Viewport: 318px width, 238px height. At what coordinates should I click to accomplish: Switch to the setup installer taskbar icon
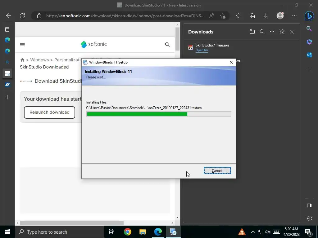pos(173,232)
